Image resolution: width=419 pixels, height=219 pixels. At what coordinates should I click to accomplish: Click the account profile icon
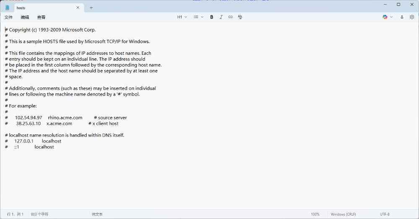[402, 17]
